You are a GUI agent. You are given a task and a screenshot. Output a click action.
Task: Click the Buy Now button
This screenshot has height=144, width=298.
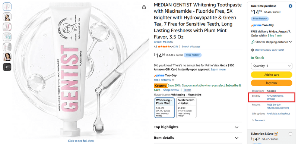[x=272, y=83]
